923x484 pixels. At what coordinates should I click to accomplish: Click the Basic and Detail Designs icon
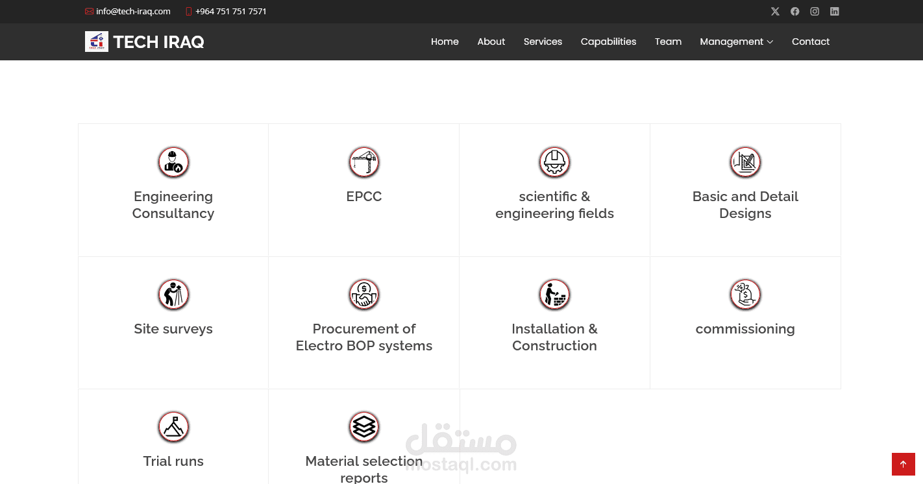click(x=745, y=162)
